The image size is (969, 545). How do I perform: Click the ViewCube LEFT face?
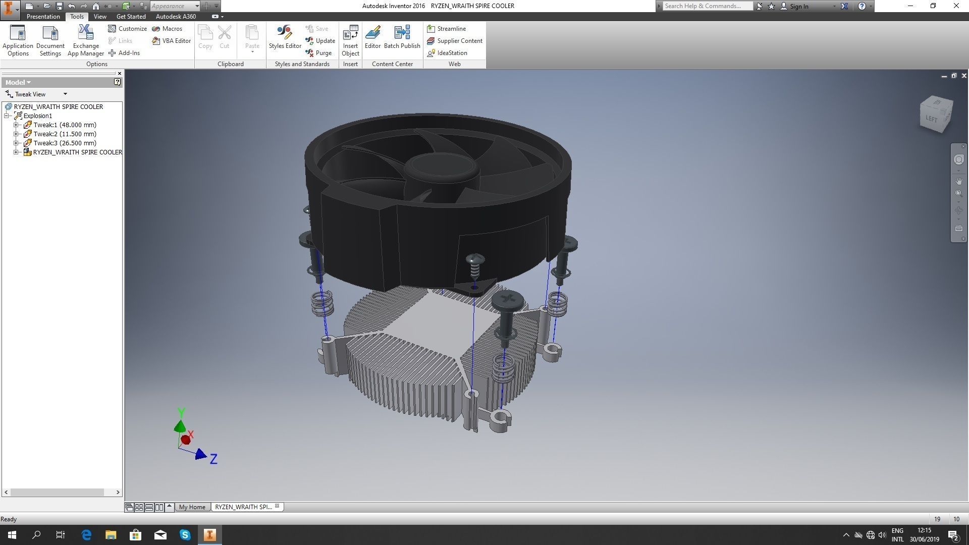coord(932,120)
